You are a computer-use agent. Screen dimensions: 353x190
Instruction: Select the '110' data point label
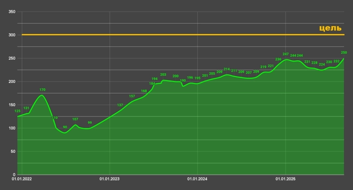tap(54, 118)
